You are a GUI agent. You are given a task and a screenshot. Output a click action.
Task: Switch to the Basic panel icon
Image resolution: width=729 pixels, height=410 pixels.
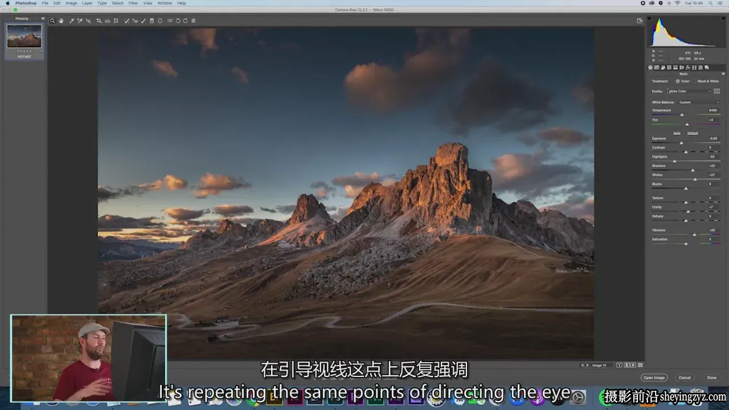[650, 67]
